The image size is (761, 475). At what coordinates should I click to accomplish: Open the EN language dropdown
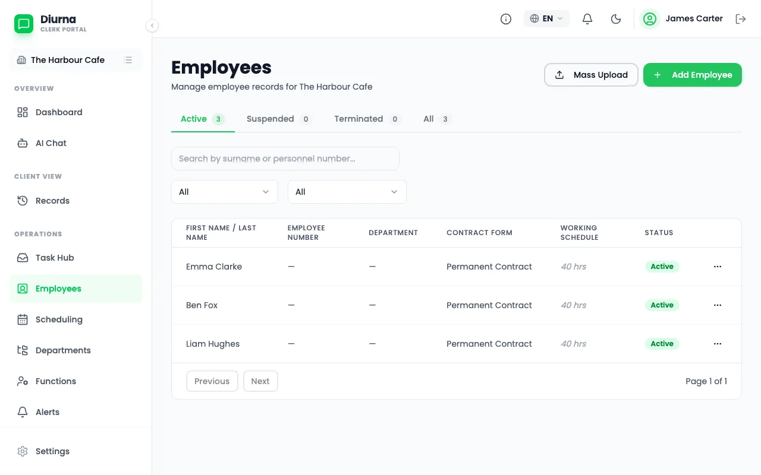pos(546,19)
